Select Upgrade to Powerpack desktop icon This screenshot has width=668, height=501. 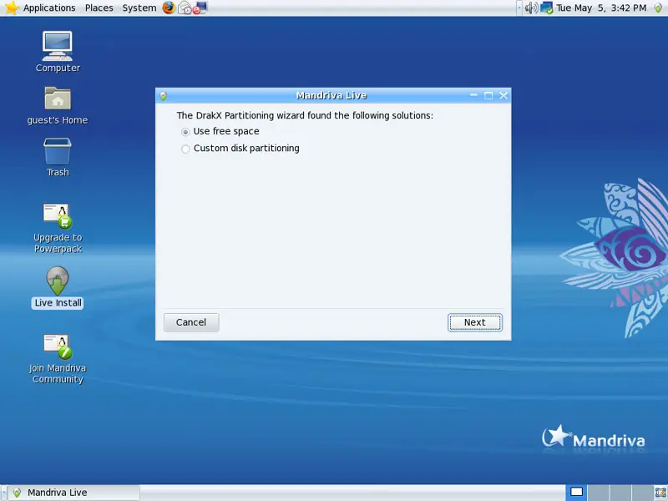(x=58, y=229)
